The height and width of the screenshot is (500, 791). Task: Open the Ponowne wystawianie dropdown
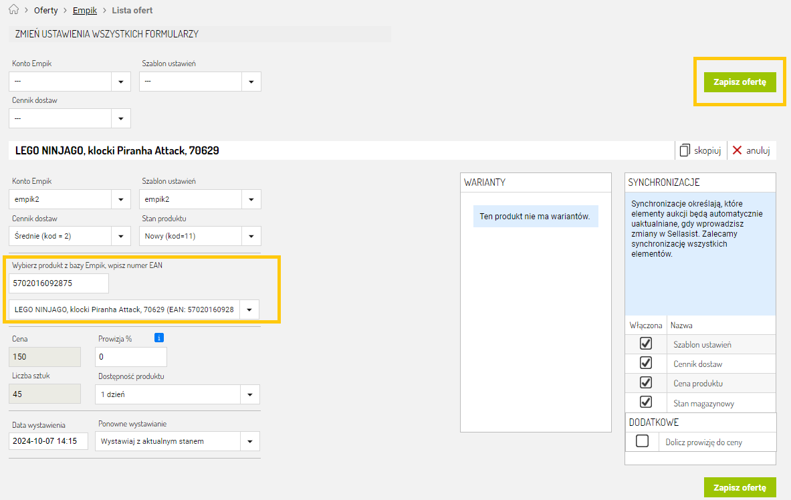250,441
